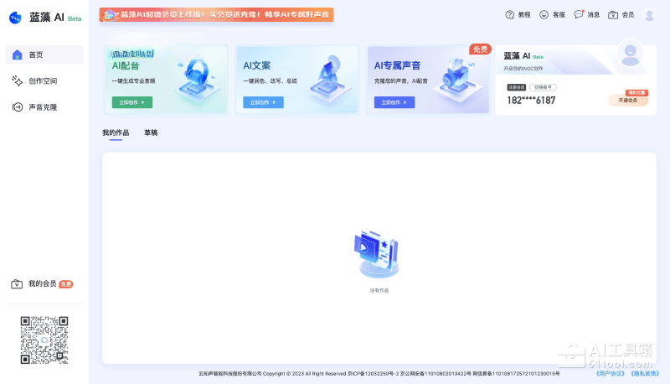The width and height of the screenshot is (670, 384).
Task: Switch to the 草稿 drafts tab
Action: tap(151, 132)
